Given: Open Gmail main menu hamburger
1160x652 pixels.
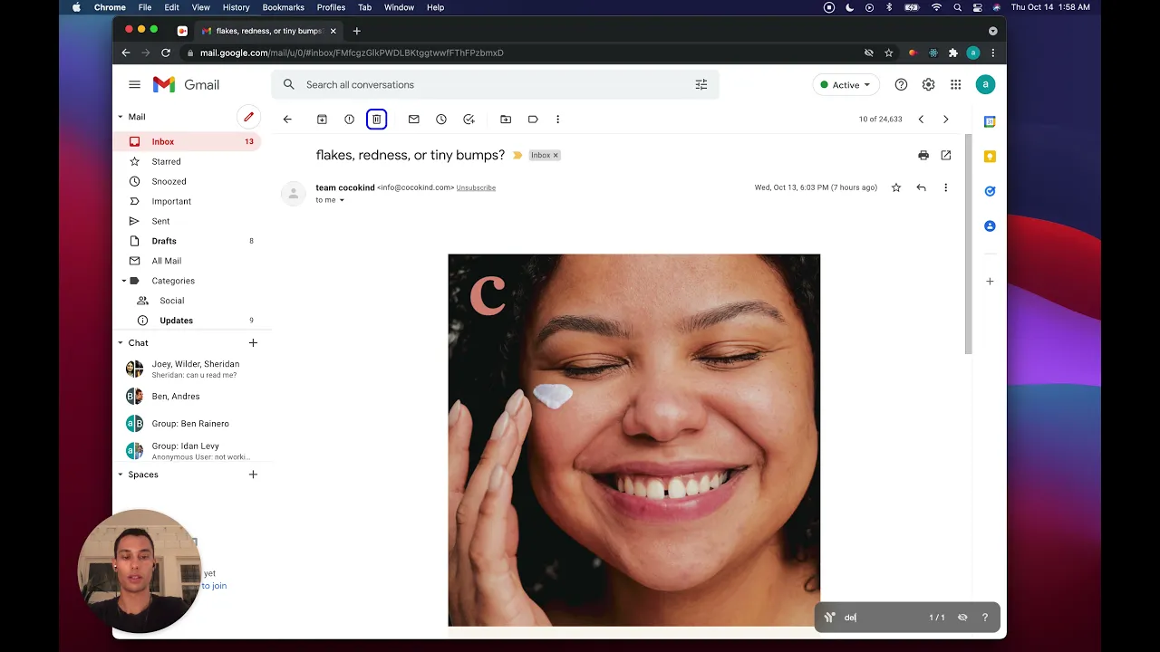Looking at the screenshot, I should tap(134, 84).
